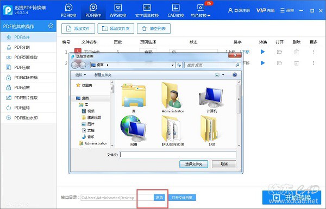
Task: Select the 库 large folder icon
Action: point(134,98)
